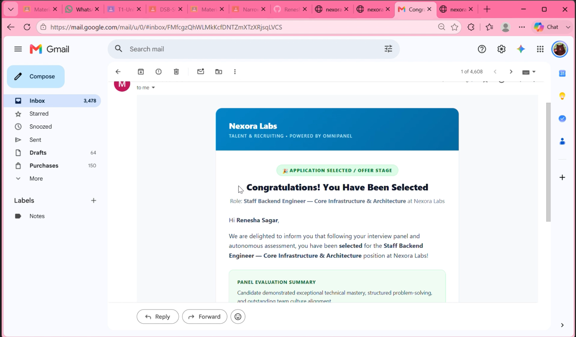Open Google Tasks side panel
The height and width of the screenshot is (337, 576).
click(562, 119)
